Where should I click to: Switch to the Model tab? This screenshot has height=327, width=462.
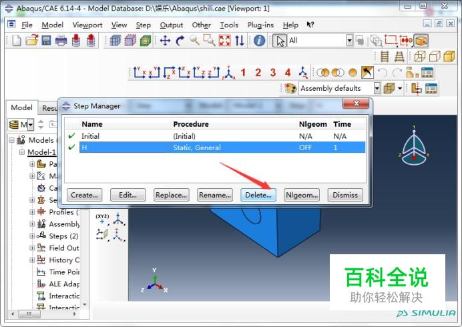(x=21, y=107)
